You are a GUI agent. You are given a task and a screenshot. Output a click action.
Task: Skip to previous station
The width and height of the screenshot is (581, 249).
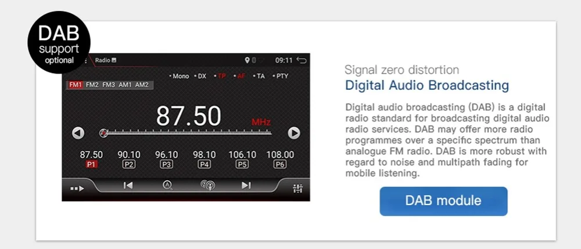(128, 185)
